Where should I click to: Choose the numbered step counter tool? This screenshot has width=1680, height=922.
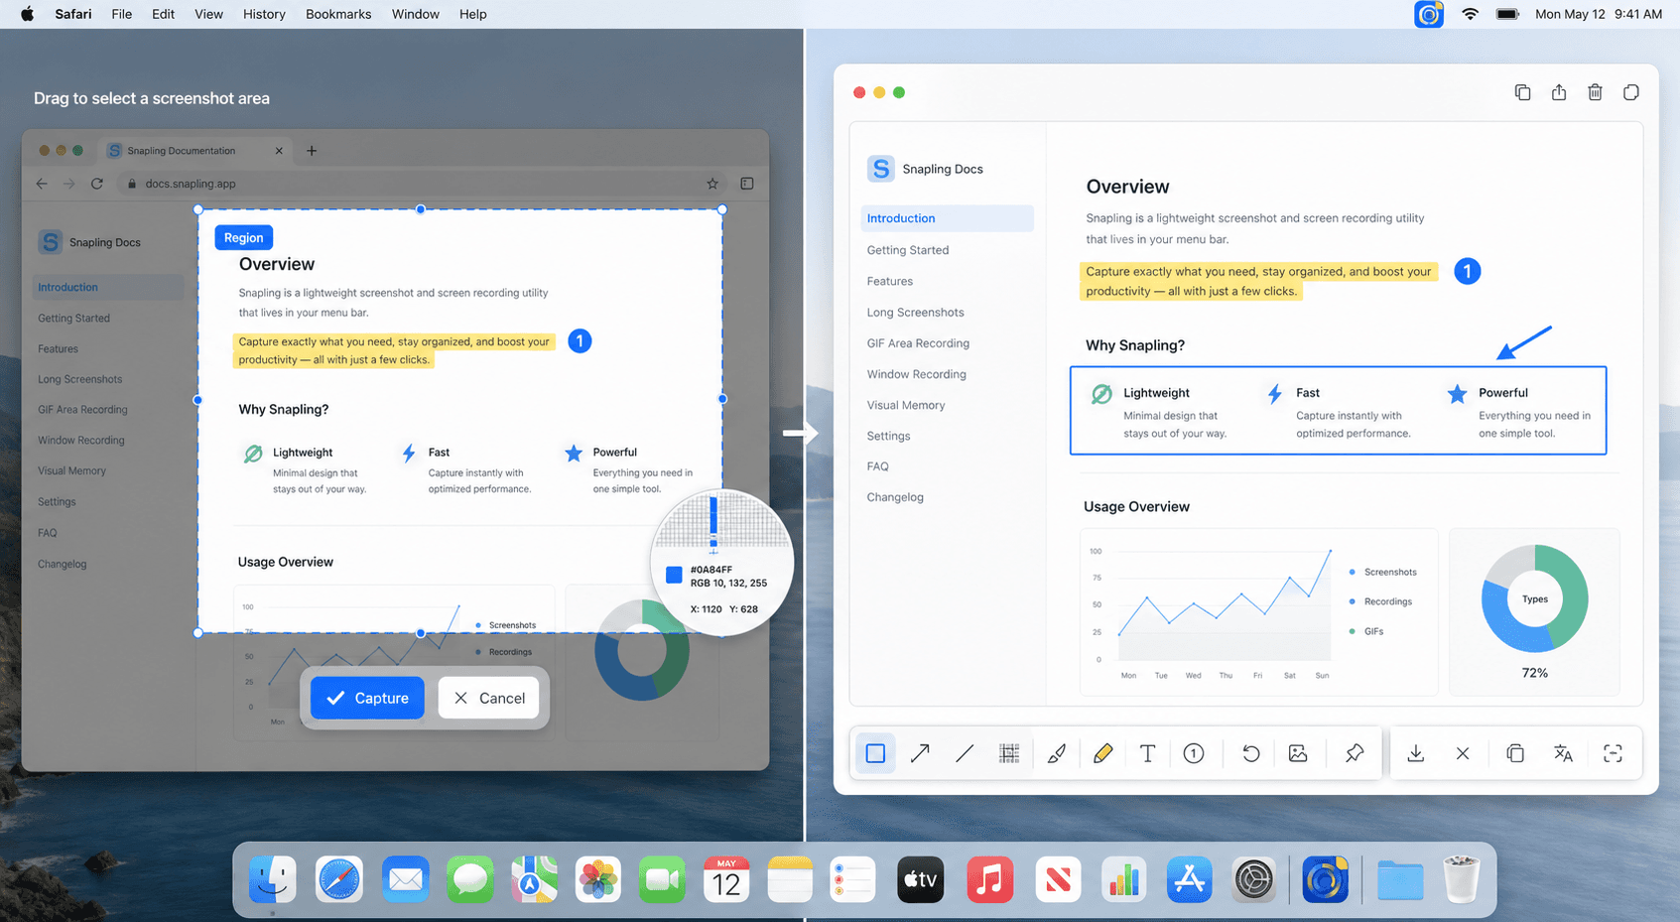(1194, 753)
